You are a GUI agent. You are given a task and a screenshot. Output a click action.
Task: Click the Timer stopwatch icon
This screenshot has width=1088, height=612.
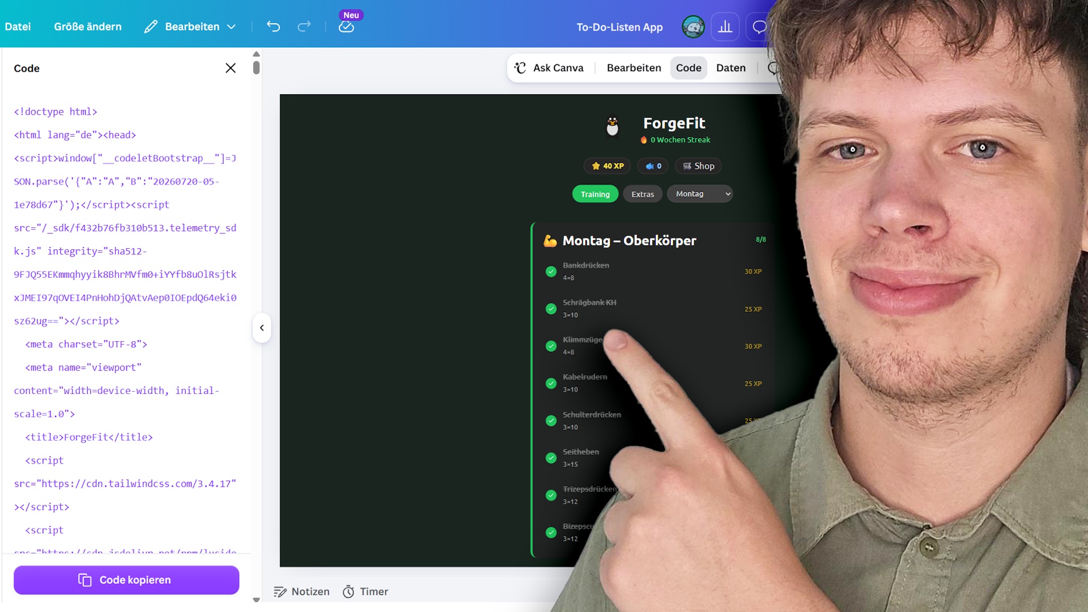click(348, 592)
